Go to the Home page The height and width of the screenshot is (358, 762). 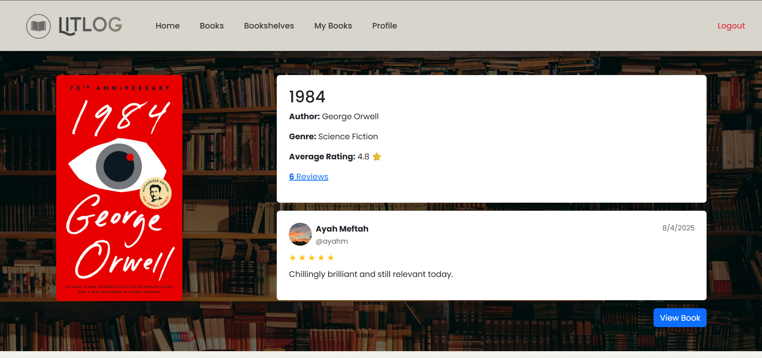tap(168, 26)
